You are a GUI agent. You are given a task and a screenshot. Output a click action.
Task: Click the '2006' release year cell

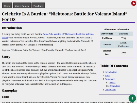pyautogui.click(x=124, y=53)
